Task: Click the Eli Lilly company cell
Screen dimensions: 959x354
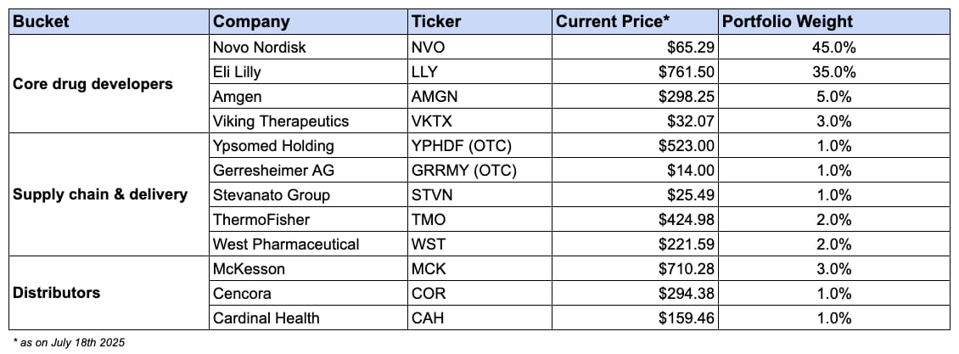Action: click(x=308, y=71)
